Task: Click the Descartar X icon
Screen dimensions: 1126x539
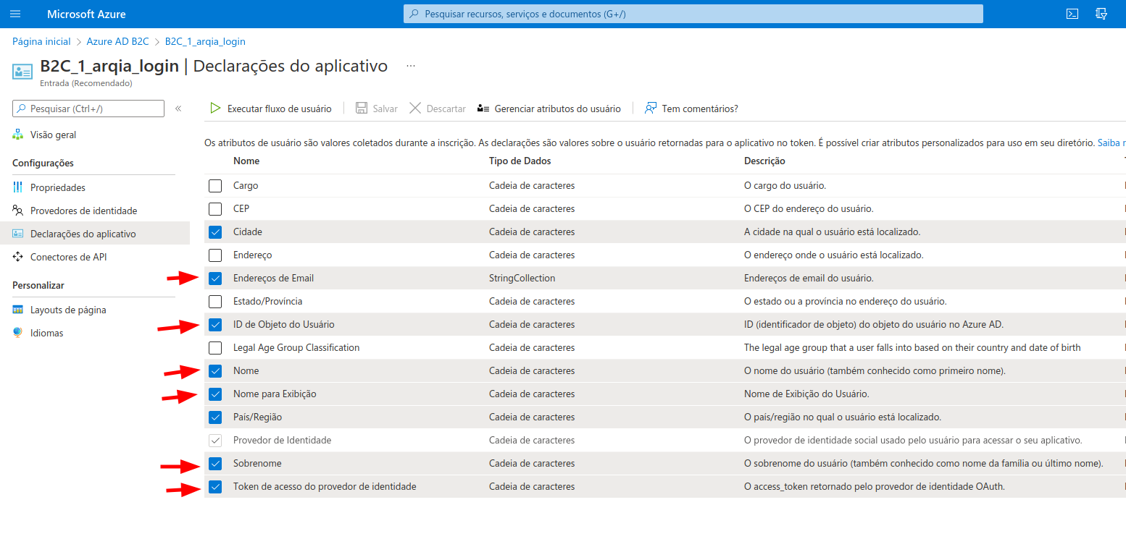Action: 415,109
